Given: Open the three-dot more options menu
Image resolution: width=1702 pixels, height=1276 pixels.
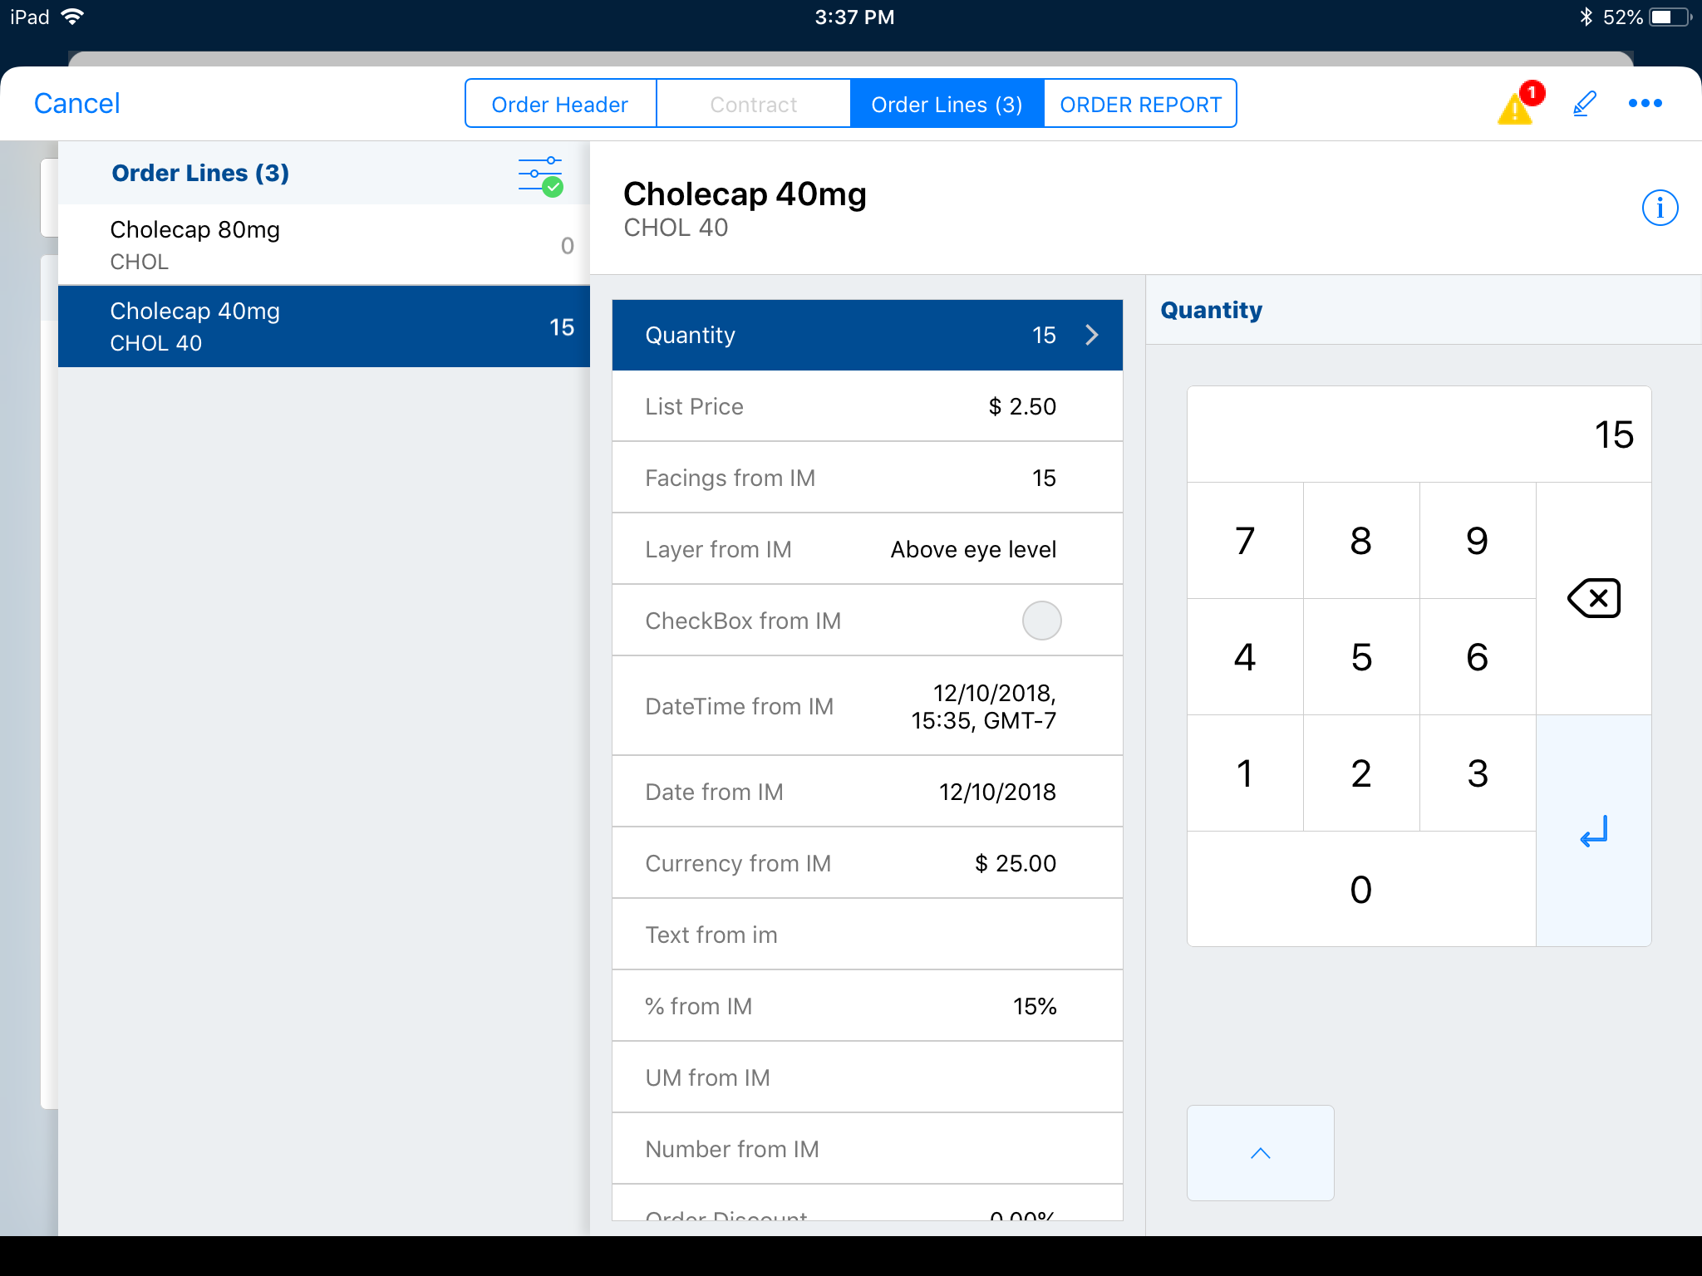Looking at the screenshot, I should (1645, 104).
